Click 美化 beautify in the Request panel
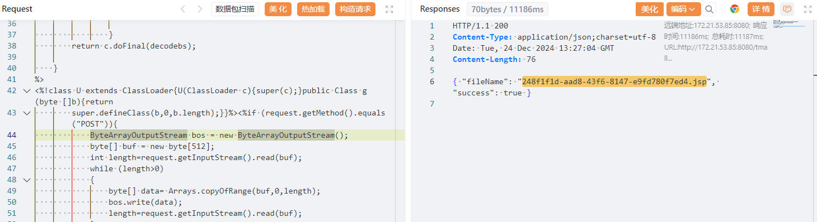 coord(278,9)
